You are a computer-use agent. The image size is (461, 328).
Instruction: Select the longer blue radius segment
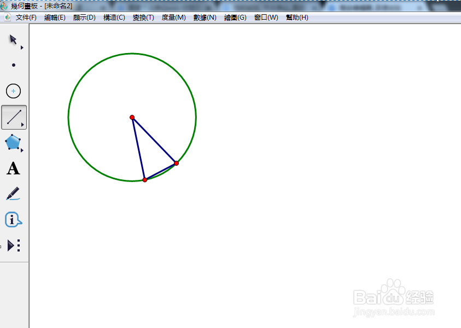pos(154,140)
